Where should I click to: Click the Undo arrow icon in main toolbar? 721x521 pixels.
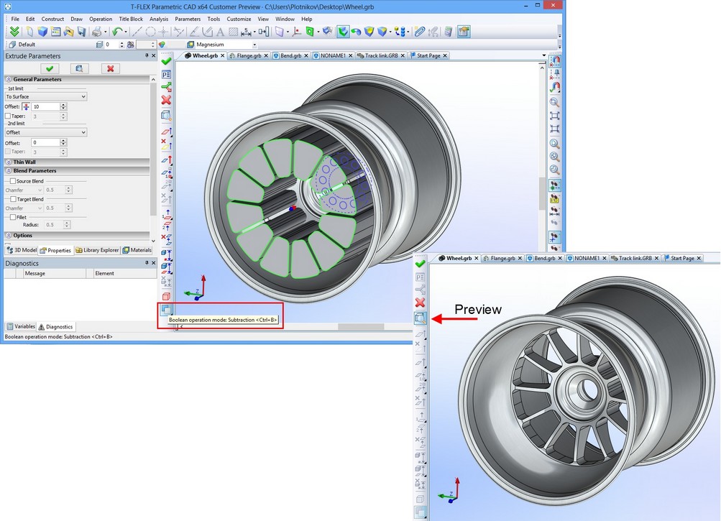[116, 32]
